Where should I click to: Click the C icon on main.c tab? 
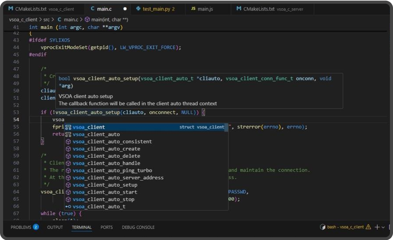[93, 9]
